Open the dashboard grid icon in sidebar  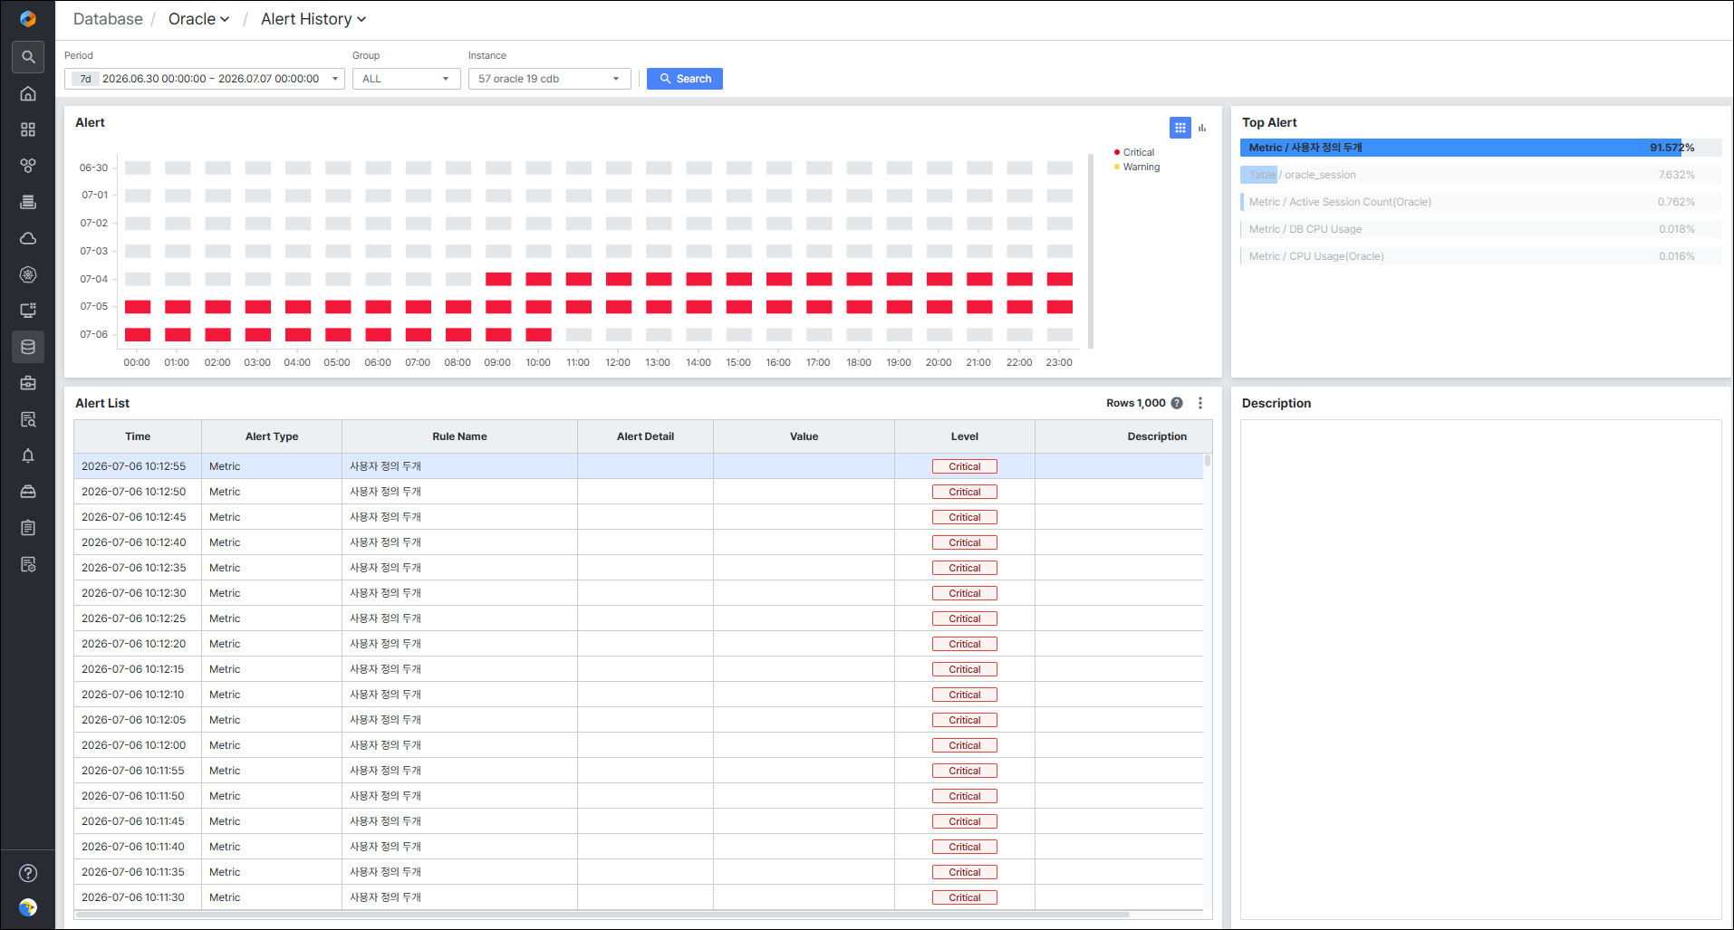(28, 129)
